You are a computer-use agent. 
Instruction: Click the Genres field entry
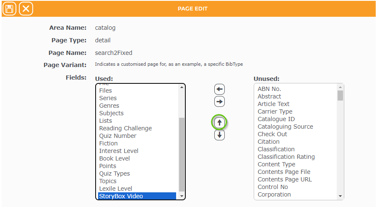(109, 106)
